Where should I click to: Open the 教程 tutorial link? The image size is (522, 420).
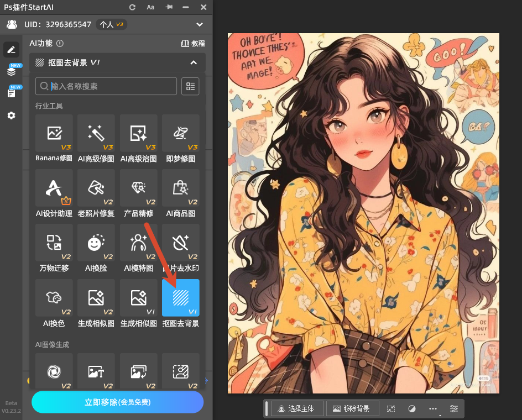pos(193,43)
